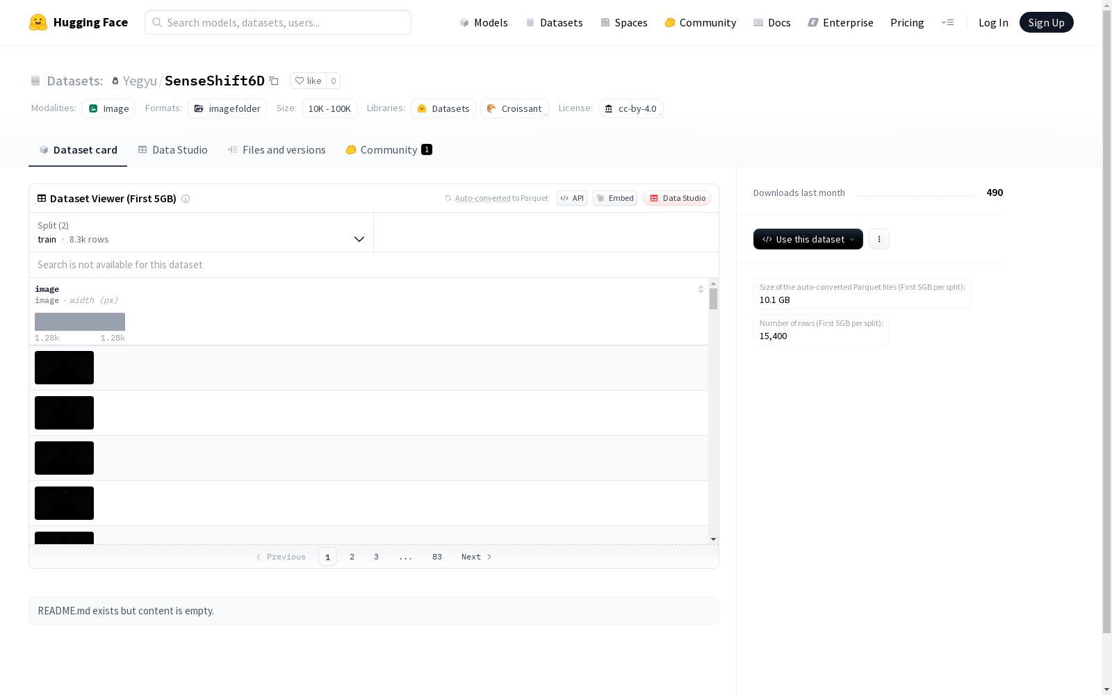This screenshot has height=695, width=1112.
Task: Open the dataset viewer info icon
Action: [186, 199]
